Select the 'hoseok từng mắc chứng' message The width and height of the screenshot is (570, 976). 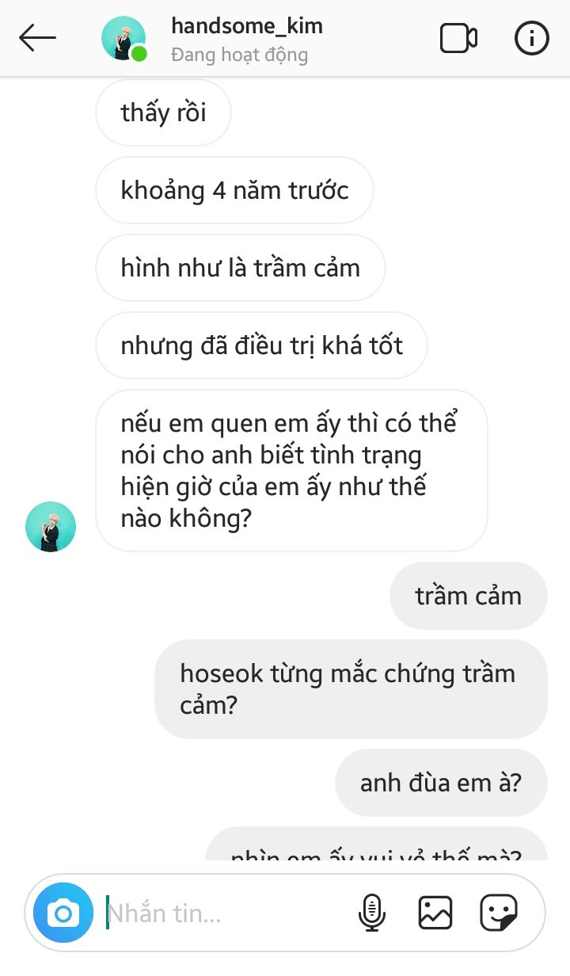pyautogui.click(x=351, y=689)
